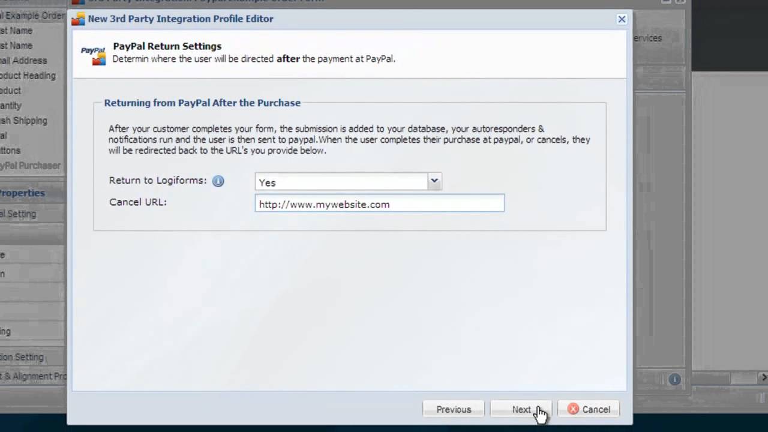Select Quantity field in left list

click(x=11, y=106)
